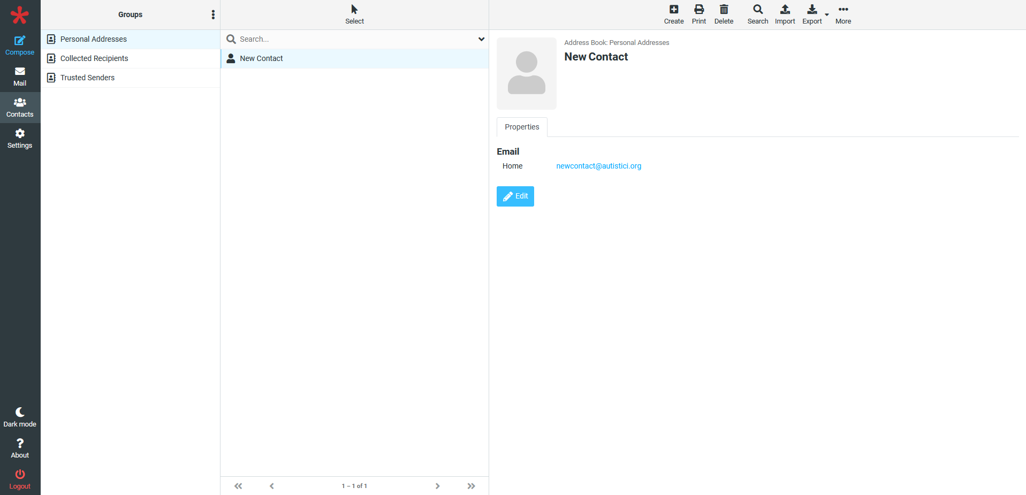
Task: Delete the contact using trash icon
Action: point(724,10)
